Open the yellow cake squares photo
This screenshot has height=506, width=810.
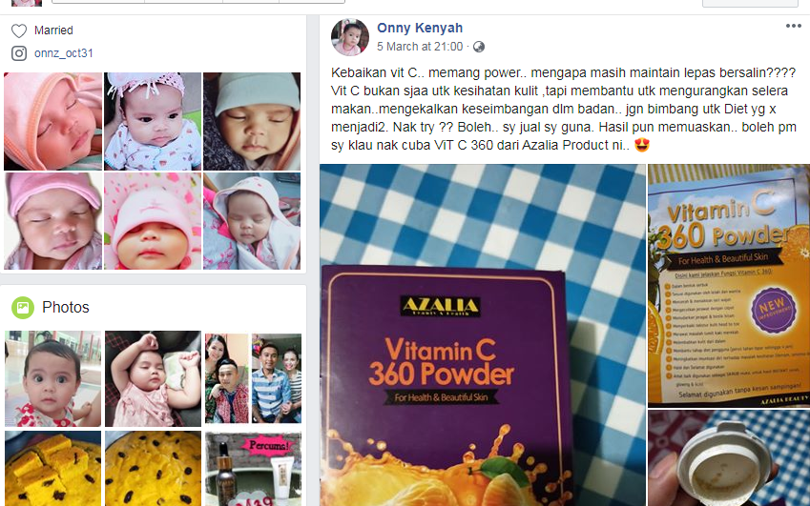[x=52, y=468]
